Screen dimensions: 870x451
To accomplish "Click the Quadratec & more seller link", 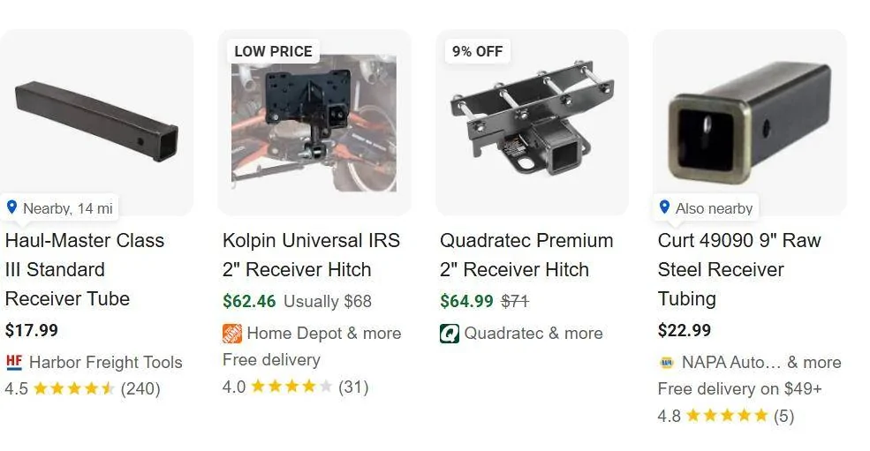I will pyautogui.click(x=533, y=334).
